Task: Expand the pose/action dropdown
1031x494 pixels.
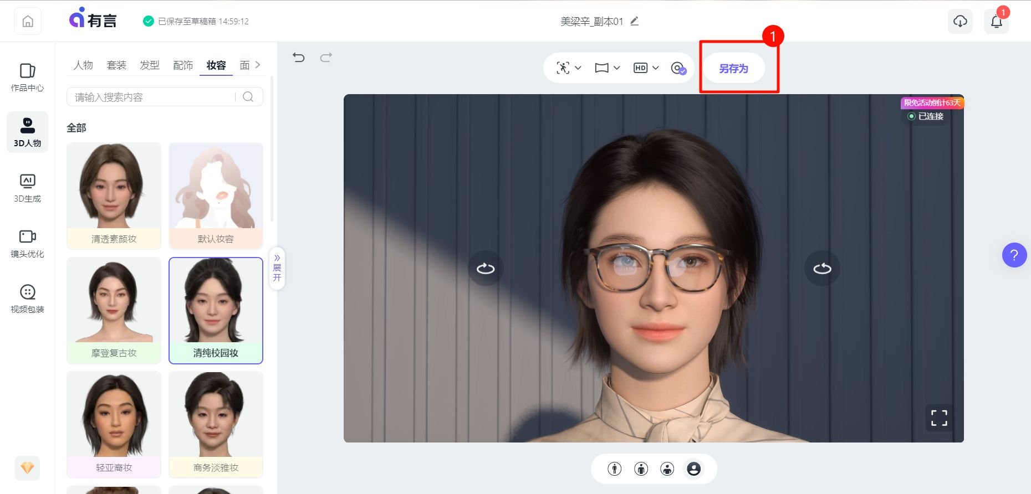Action: point(569,68)
